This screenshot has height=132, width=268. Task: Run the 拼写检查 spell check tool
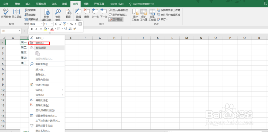(x=6, y=14)
